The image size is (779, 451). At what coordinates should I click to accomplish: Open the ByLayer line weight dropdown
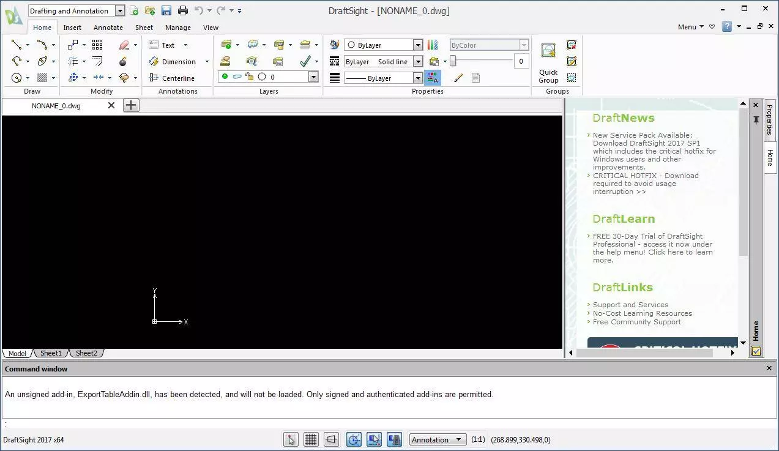[418, 78]
